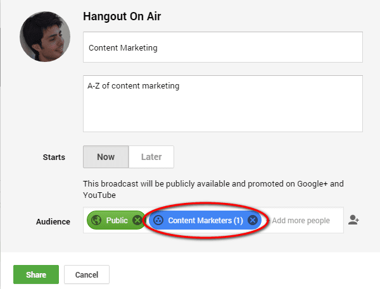Image resolution: width=380 pixels, height=289 pixels.
Task: Focus the Content Marketing title field
Action: tap(222, 47)
